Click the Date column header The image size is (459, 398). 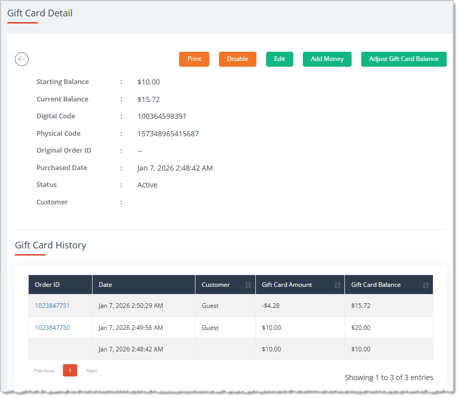(144, 285)
